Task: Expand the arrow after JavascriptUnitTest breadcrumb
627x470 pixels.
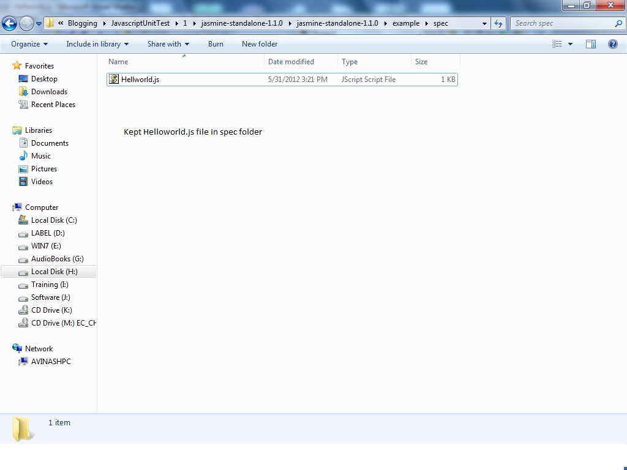Action: click(177, 23)
